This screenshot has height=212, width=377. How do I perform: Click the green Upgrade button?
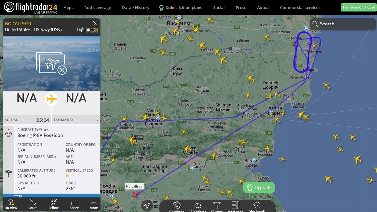click(259, 188)
